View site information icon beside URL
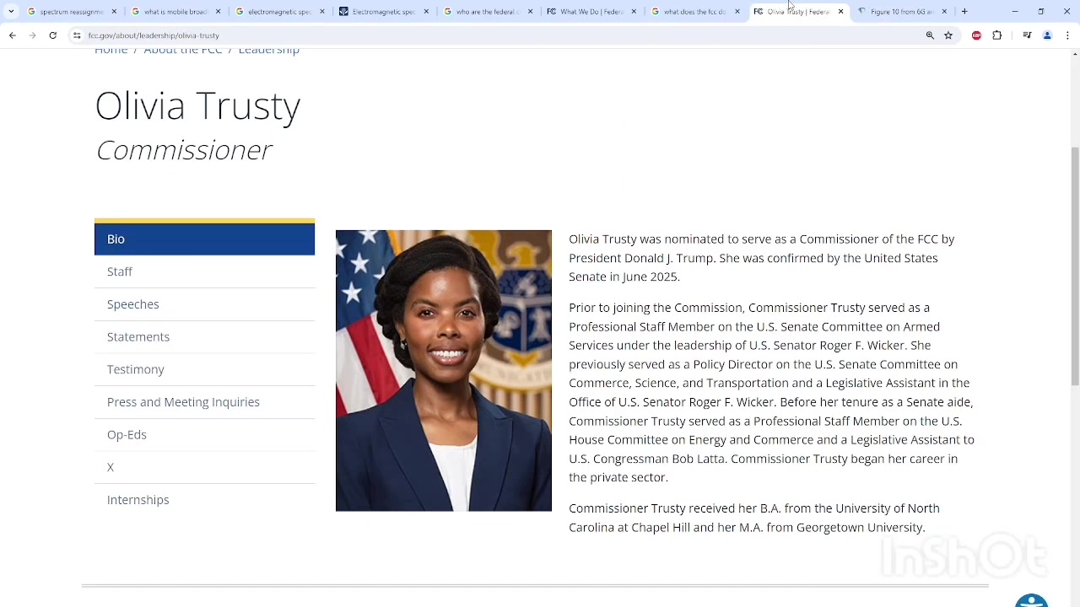Screen dimensions: 1080x607 77,35
